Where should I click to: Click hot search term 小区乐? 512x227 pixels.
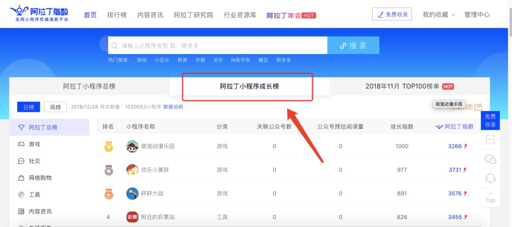(162, 60)
